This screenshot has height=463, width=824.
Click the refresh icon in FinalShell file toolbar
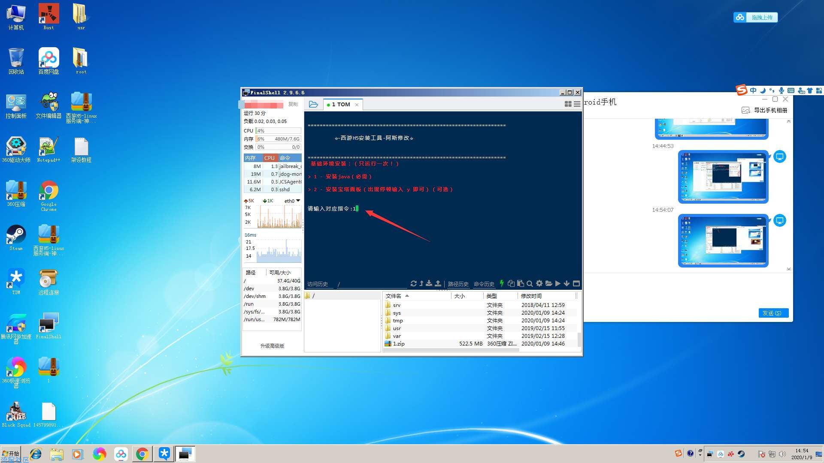click(x=413, y=283)
